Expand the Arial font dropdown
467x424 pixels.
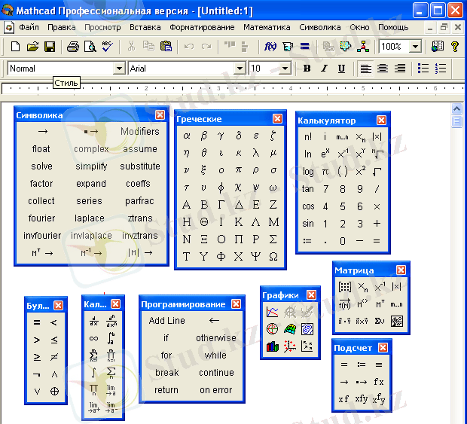[x=240, y=69]
